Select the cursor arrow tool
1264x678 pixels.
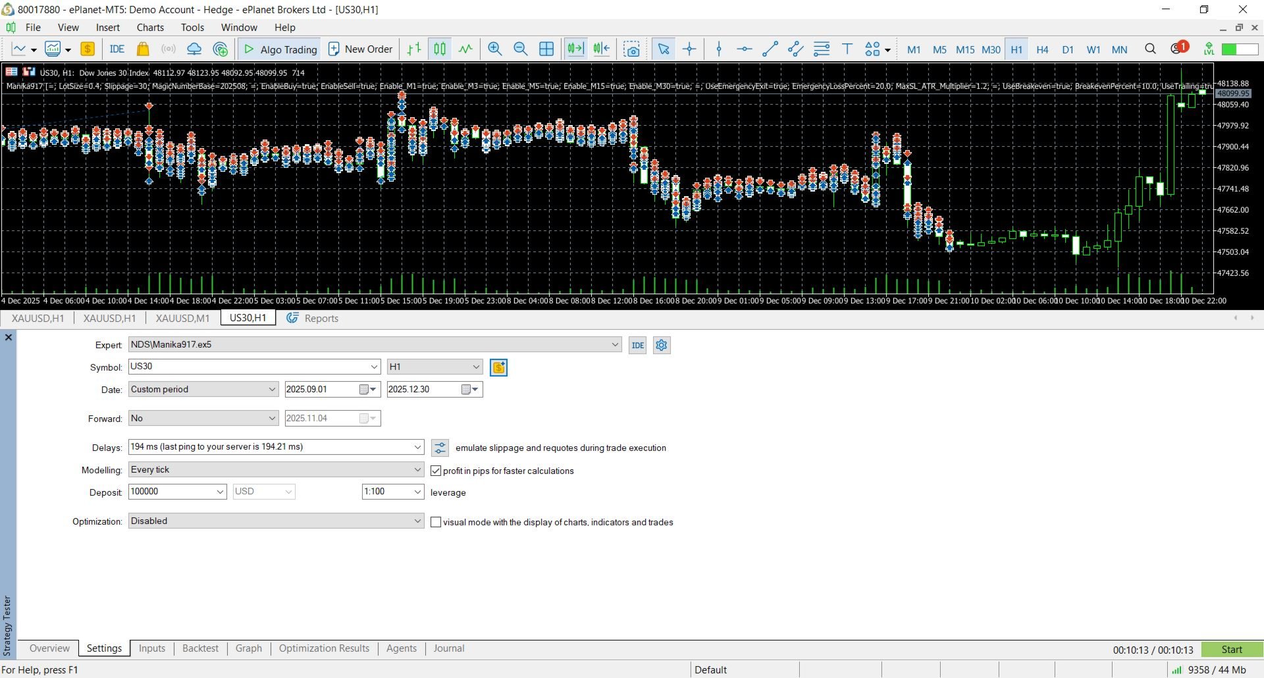[x=664, y=49]
